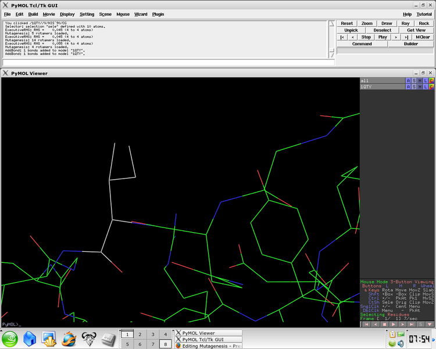Open Color menu for 1QTY object
Viewport: 436px width, 349px height.
[431, 87]
